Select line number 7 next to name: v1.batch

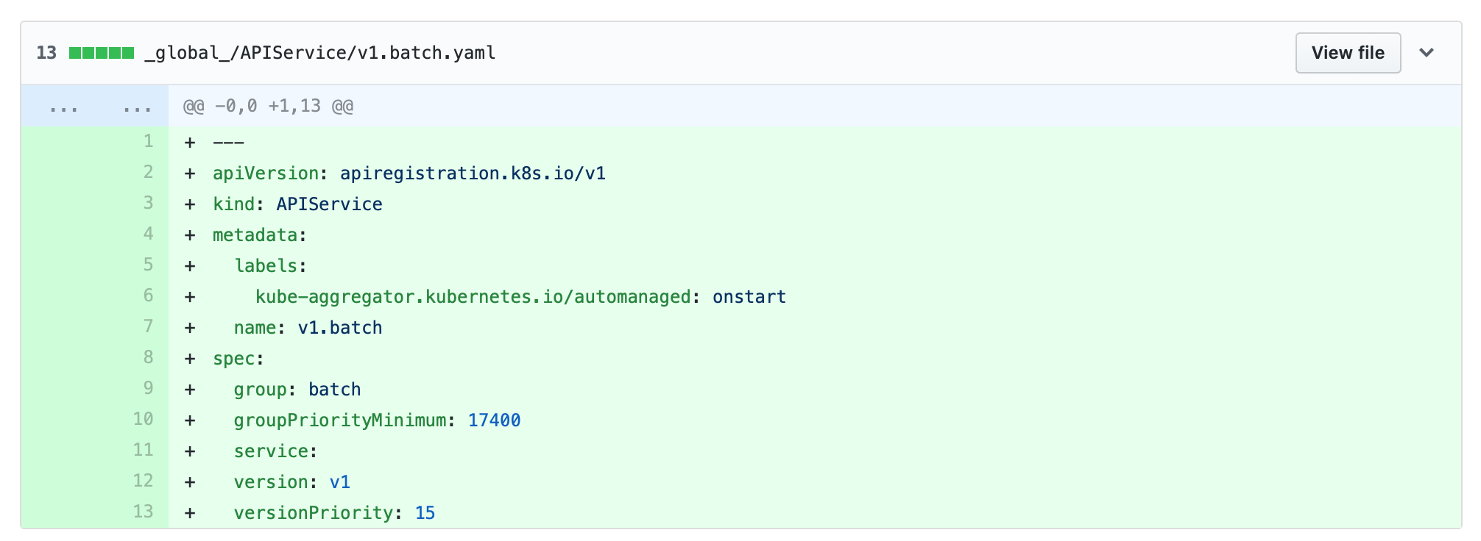tap(147, 327)
